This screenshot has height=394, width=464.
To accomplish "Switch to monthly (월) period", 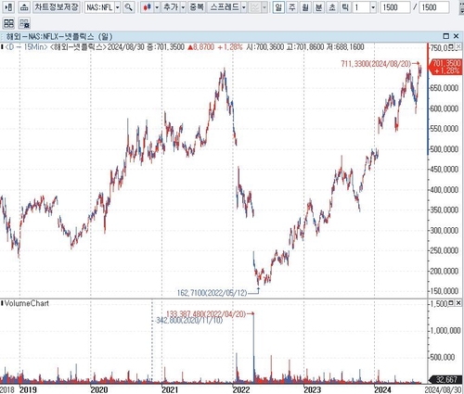I will click(x=305, y=7).
